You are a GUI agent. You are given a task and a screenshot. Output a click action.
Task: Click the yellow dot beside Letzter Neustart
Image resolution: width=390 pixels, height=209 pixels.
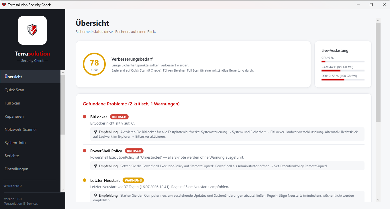pos(85,180)
